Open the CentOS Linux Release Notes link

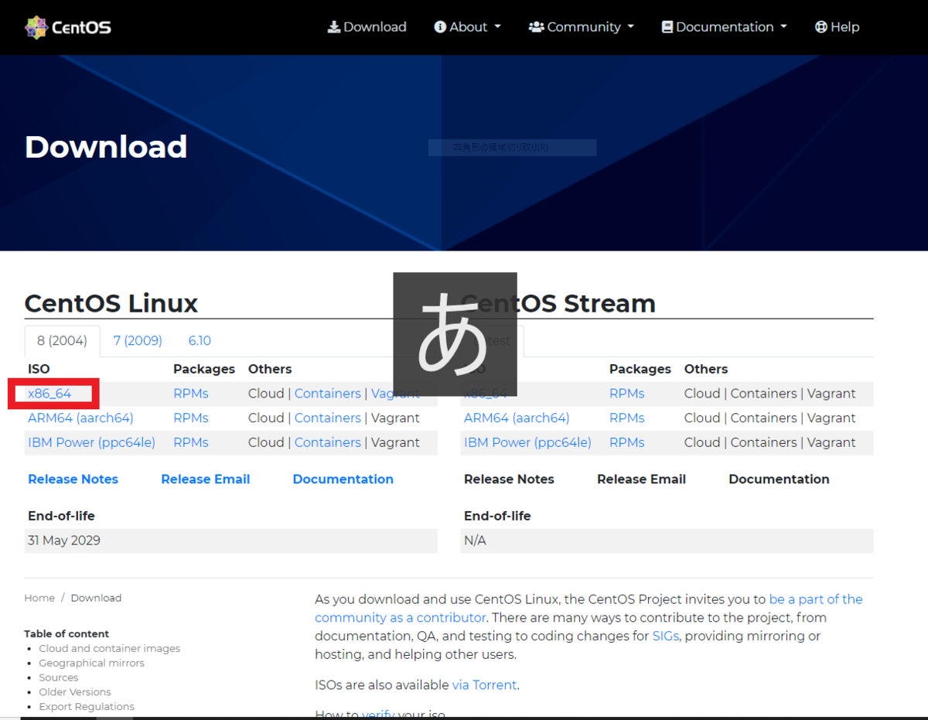coord(73,479)
